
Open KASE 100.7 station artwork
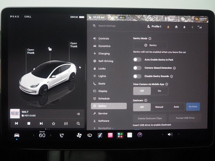[x=15, y=114]
